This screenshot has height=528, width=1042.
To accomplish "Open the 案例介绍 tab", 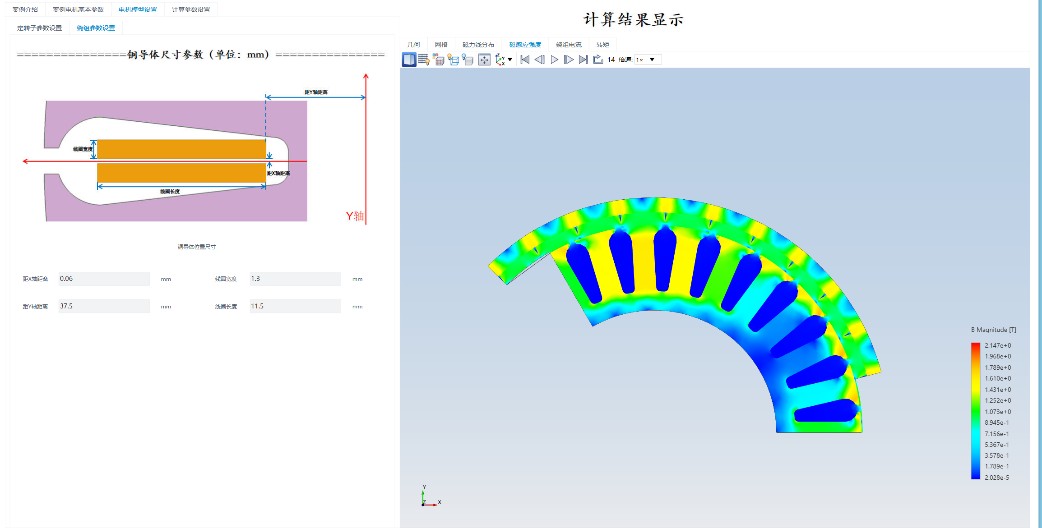I will (25, 9).
